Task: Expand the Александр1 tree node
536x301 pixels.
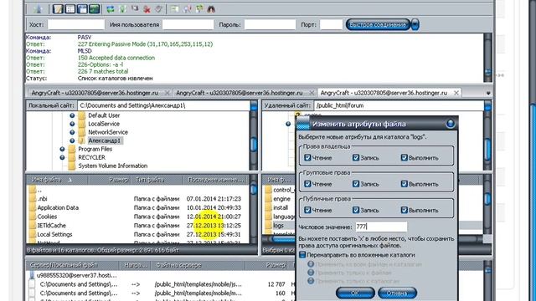Action: (72, 140)
